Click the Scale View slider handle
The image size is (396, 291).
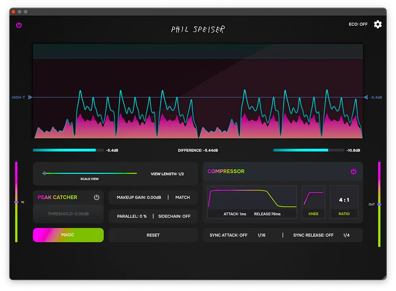coord(44,173)
